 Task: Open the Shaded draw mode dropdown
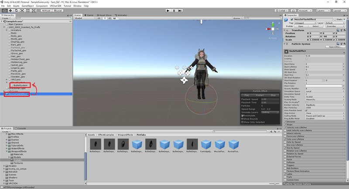(x=85, y=18)
